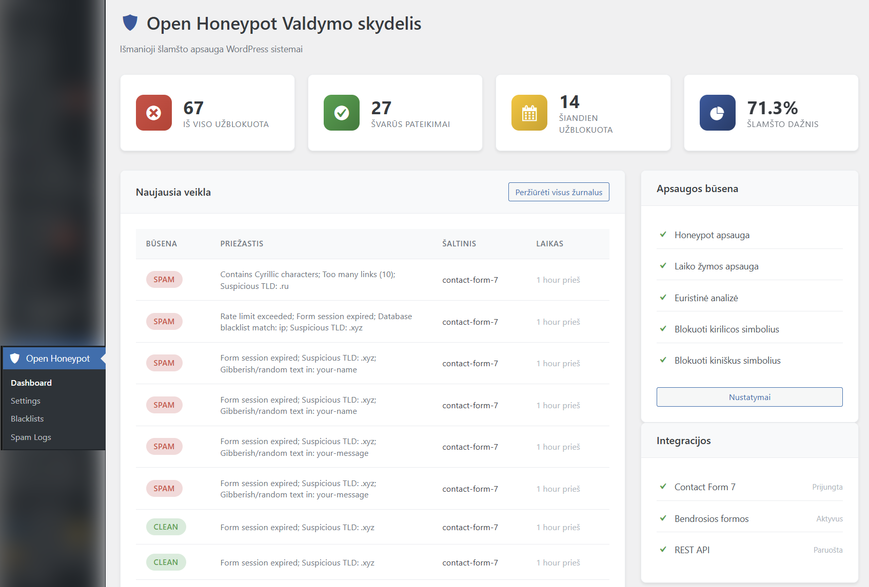Click the Blokuoti kirilicos simbolius checkmark

[663, 329]
